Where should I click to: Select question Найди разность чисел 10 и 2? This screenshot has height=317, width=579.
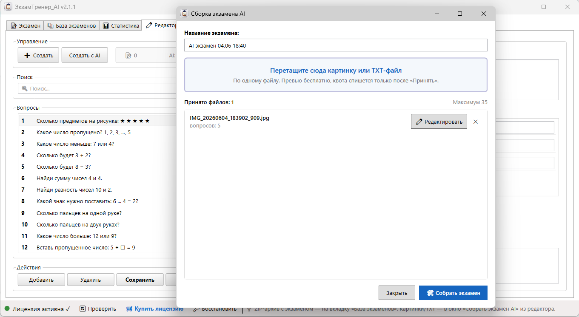[97, 190]
